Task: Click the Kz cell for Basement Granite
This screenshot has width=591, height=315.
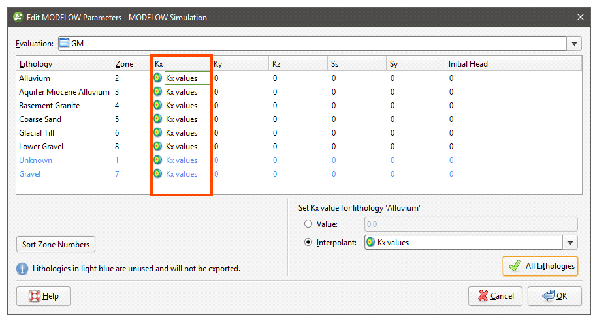Action: [298, 106]
